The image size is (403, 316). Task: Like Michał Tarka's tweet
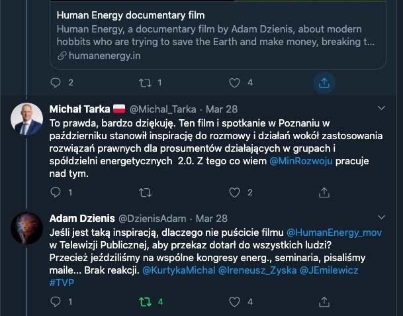pyautogui.click(x=234, y=193)
